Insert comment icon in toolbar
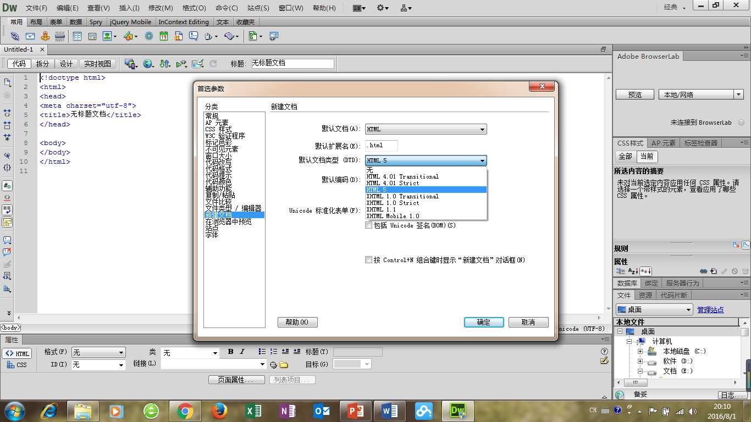This screenshot has height=422, width=751. tap(194, 36)
